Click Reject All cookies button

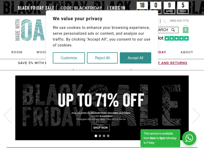tap(102, 58)
